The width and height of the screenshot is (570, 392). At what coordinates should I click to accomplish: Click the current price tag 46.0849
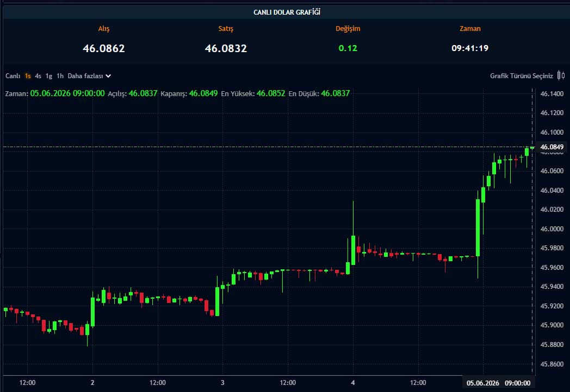coord(552,147)
